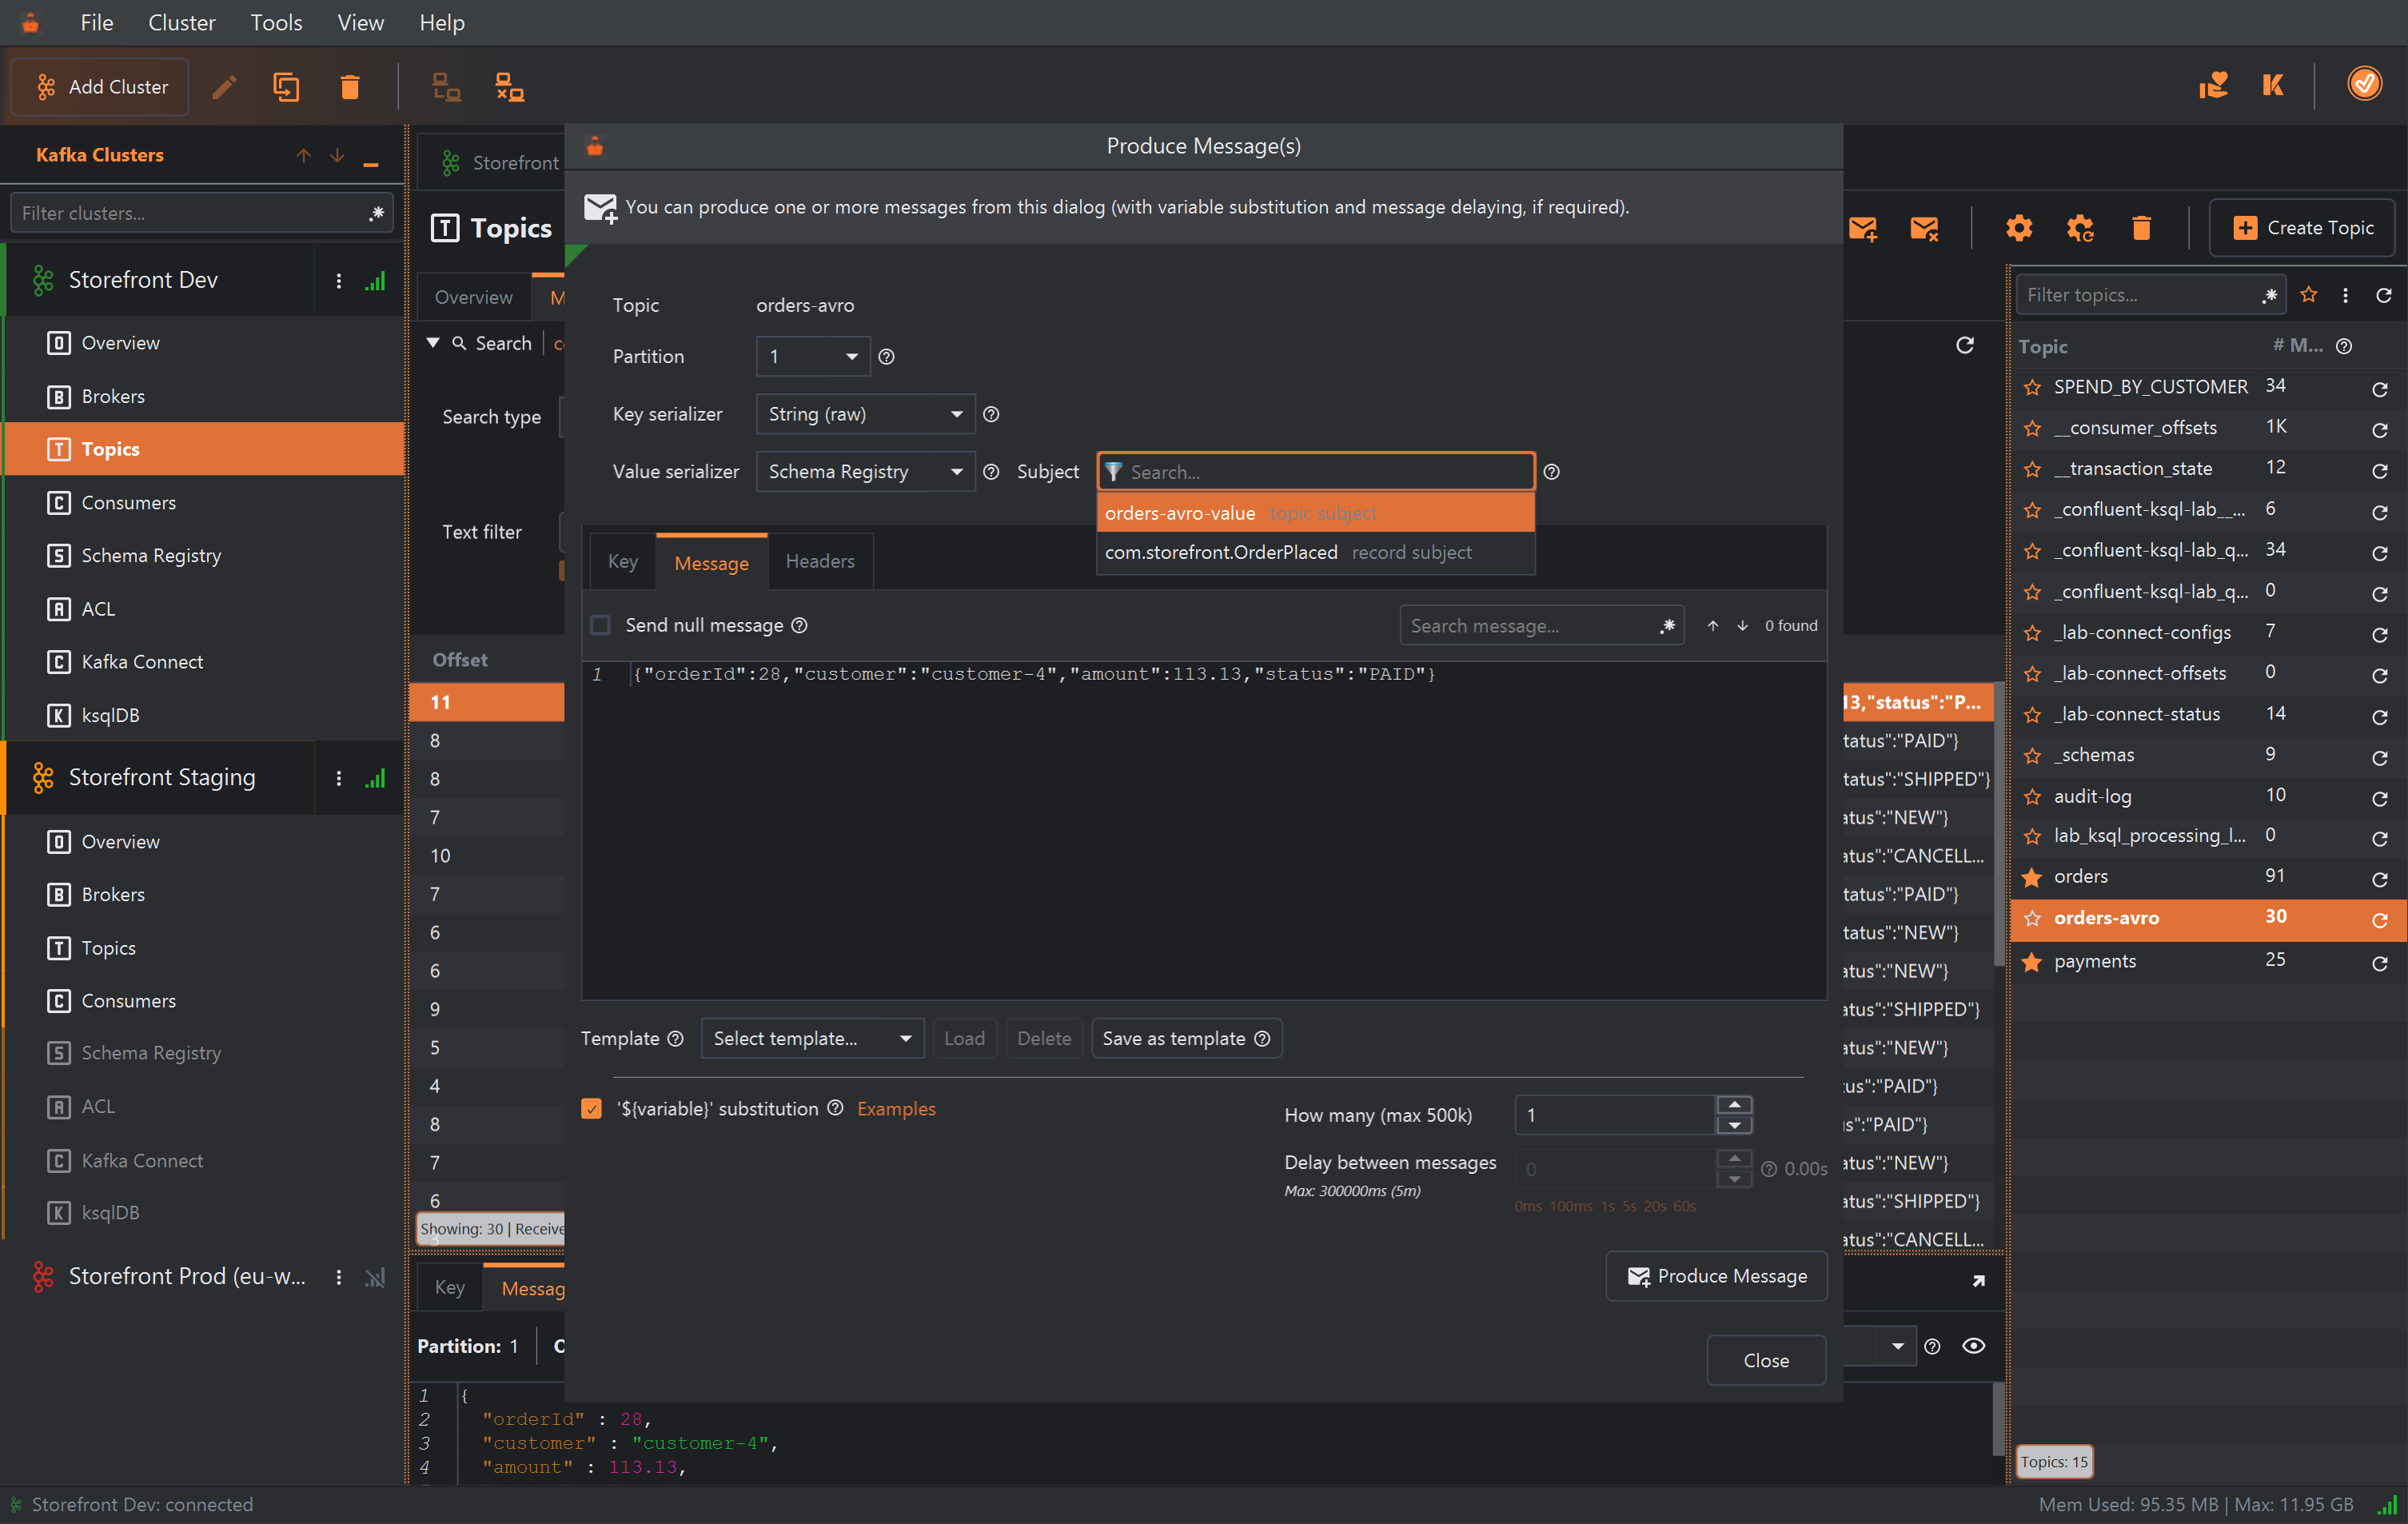Viewport: 2408px width, 1524px height.
Task: Click the expand arrow icon in message panel
Action: (1977, 1280)
